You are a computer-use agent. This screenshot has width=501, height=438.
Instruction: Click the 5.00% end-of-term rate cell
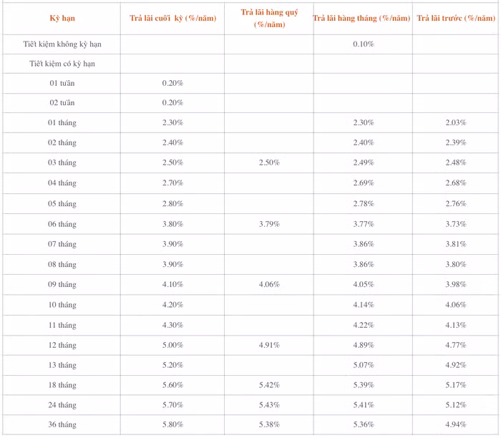click(172, 346)
